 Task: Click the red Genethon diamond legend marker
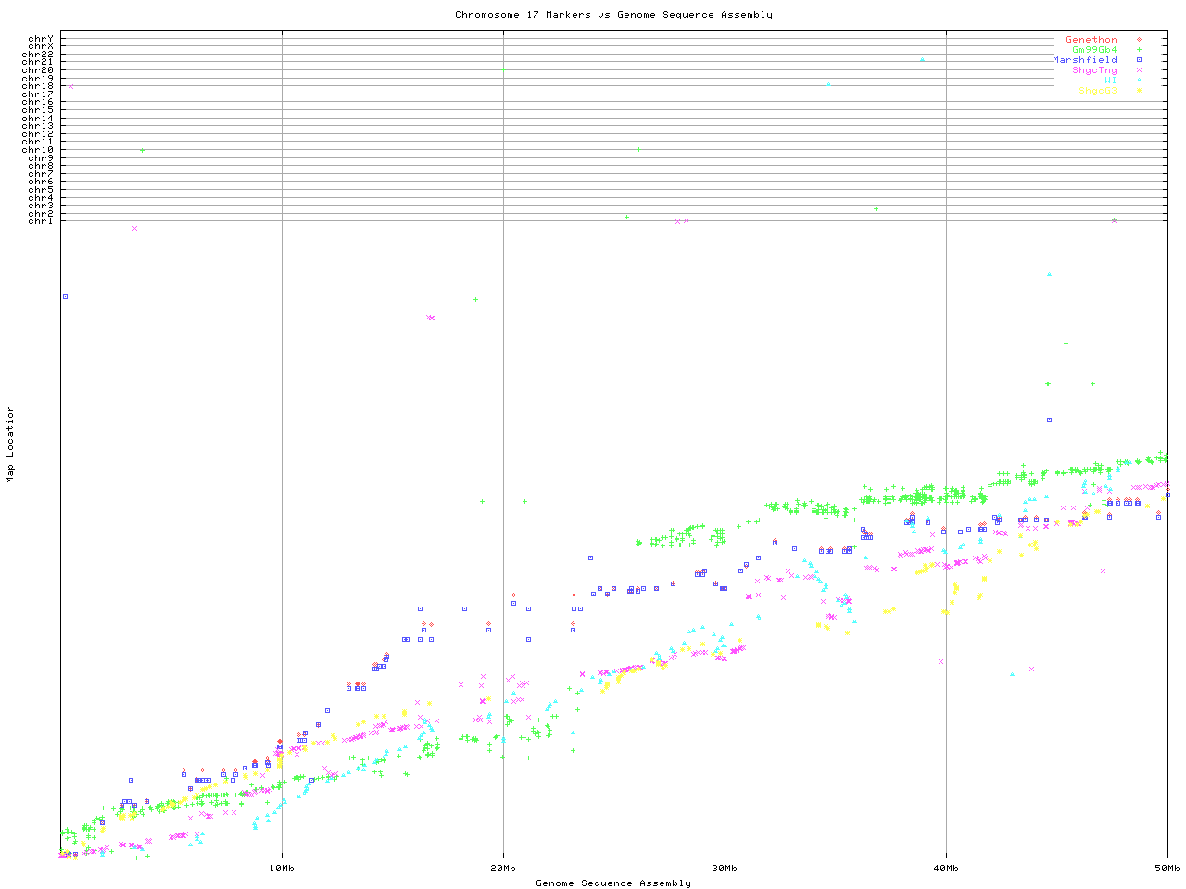tap(1139, 40)
